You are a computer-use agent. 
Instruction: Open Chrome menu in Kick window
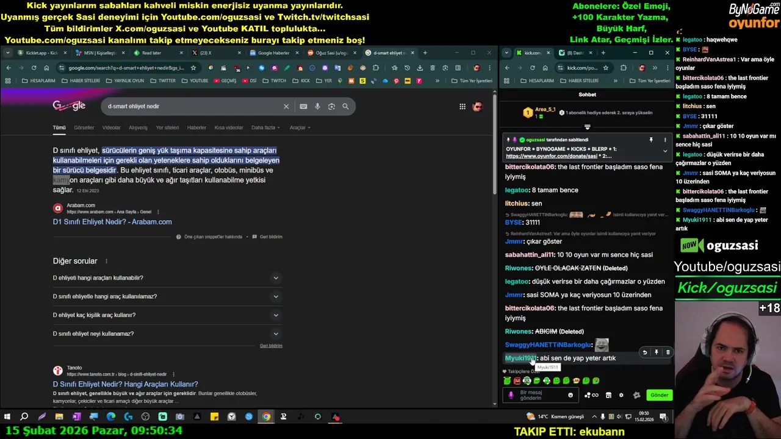667,68
